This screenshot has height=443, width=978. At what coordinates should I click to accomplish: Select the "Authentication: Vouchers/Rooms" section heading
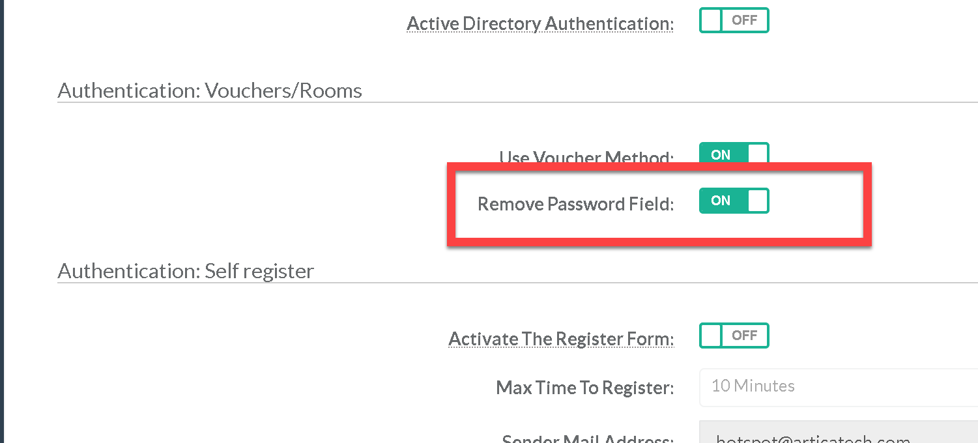[210, 91]
